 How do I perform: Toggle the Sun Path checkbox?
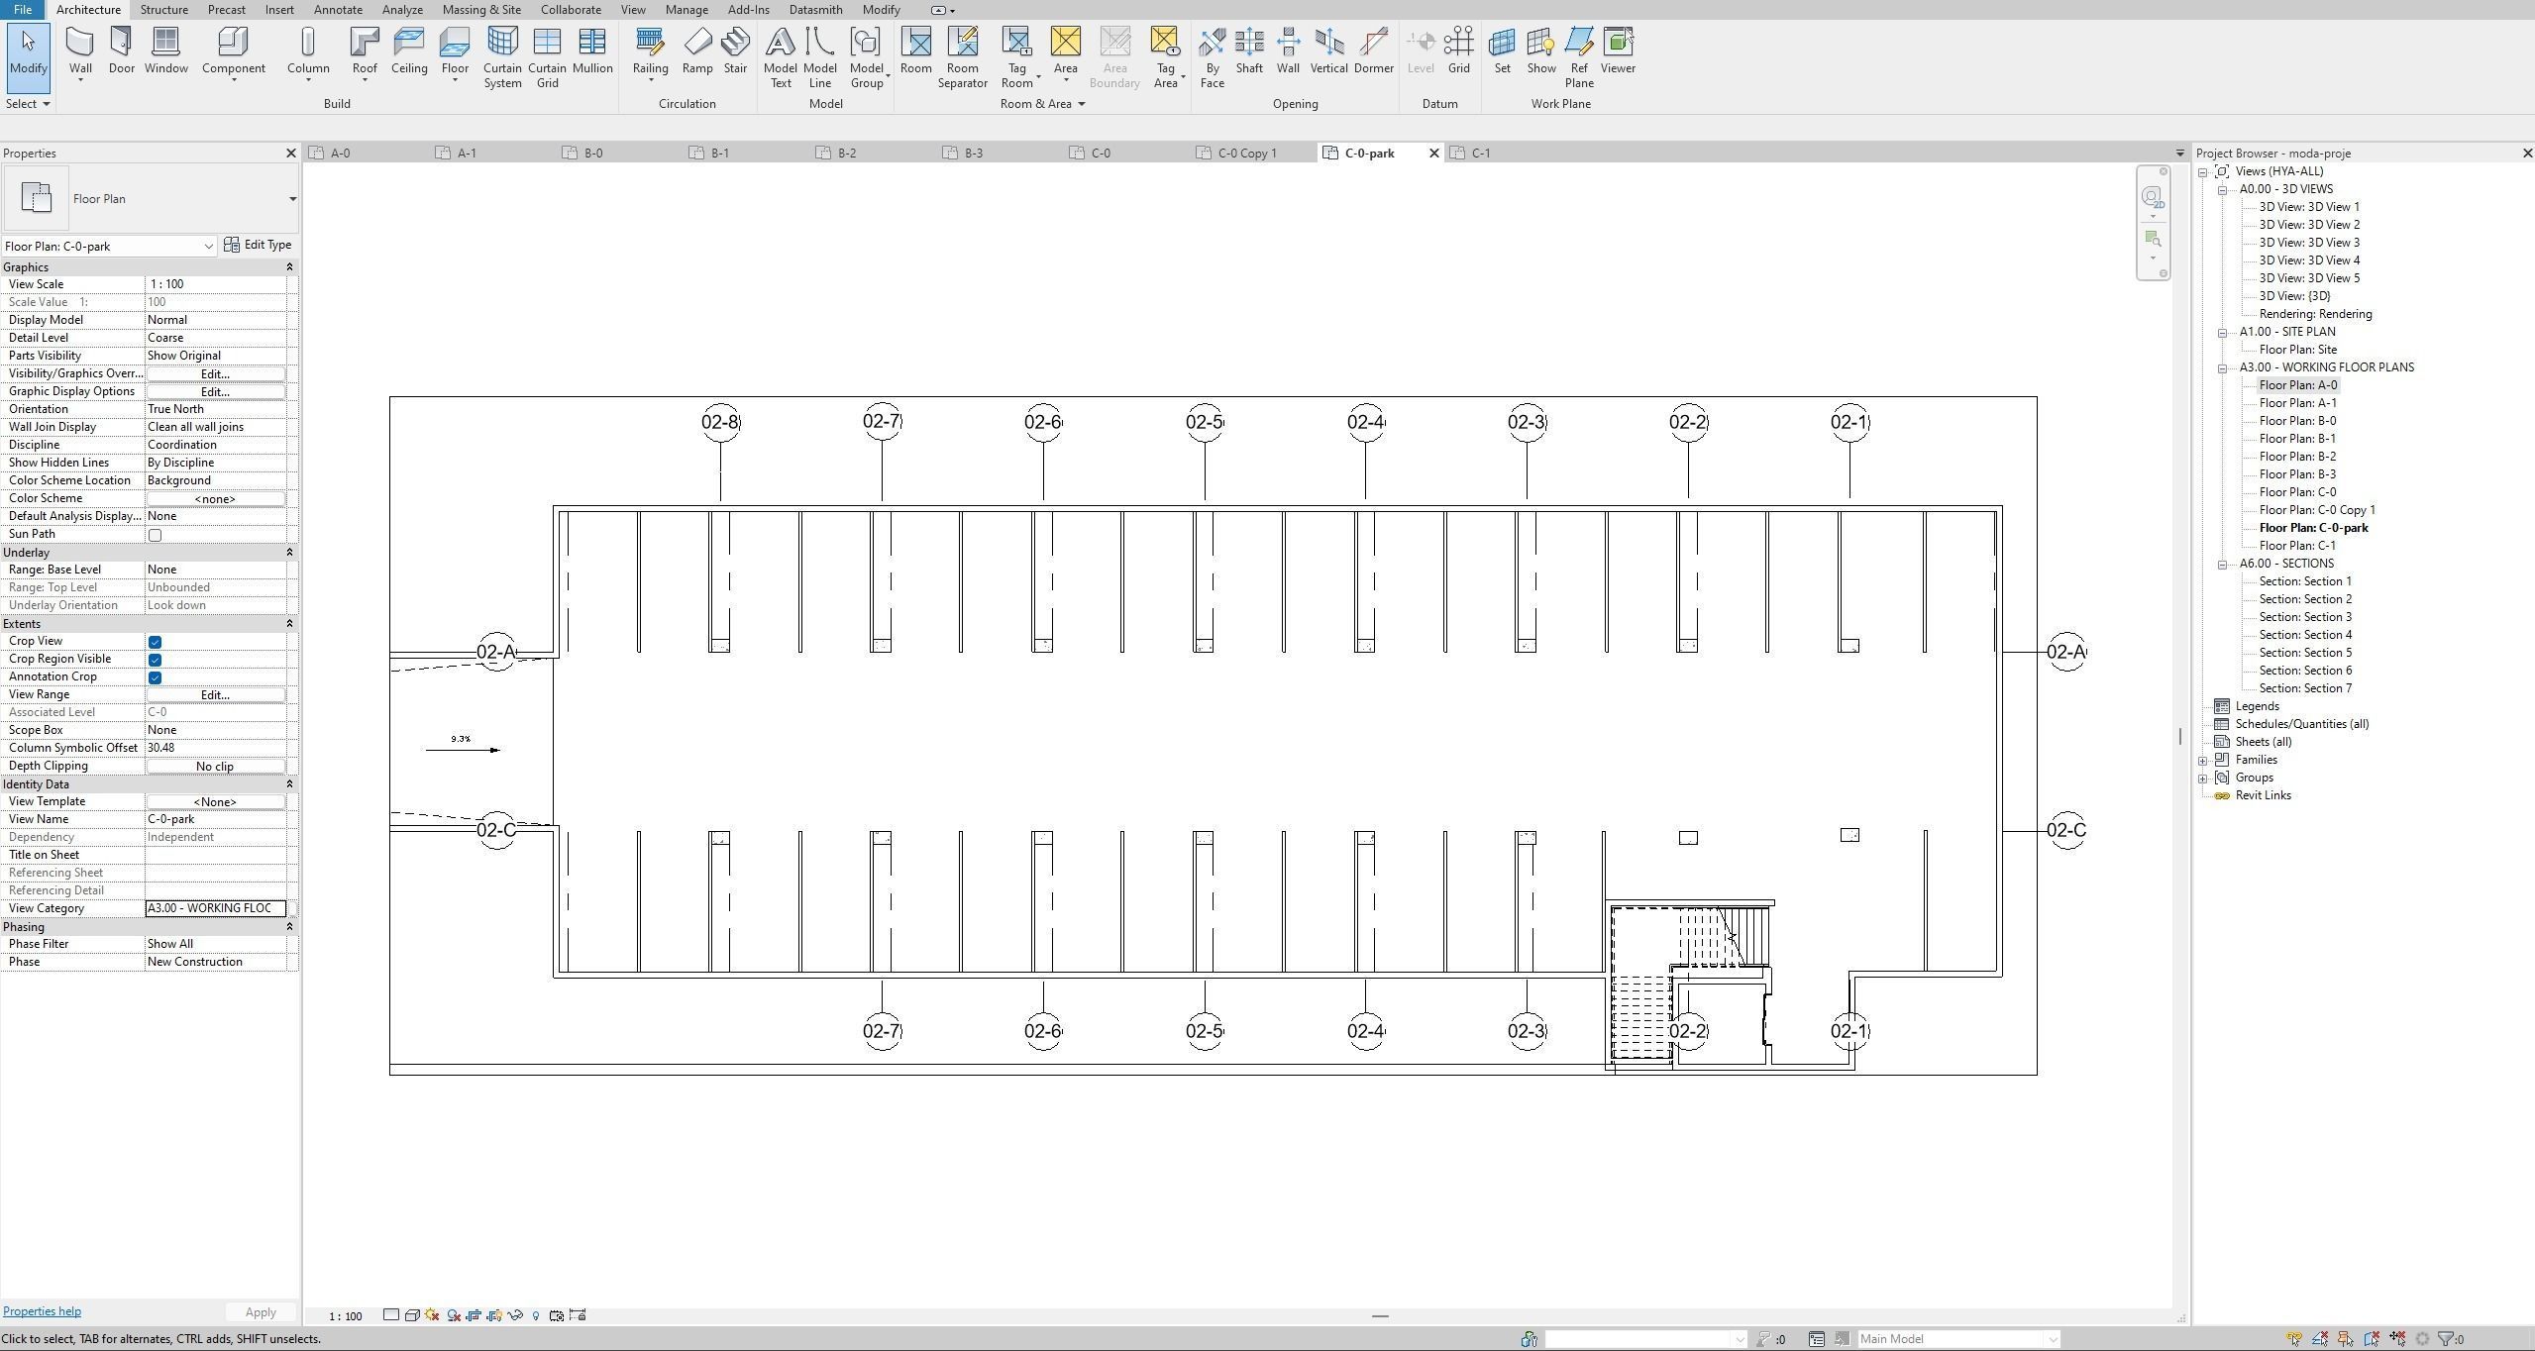click(155, 535)
